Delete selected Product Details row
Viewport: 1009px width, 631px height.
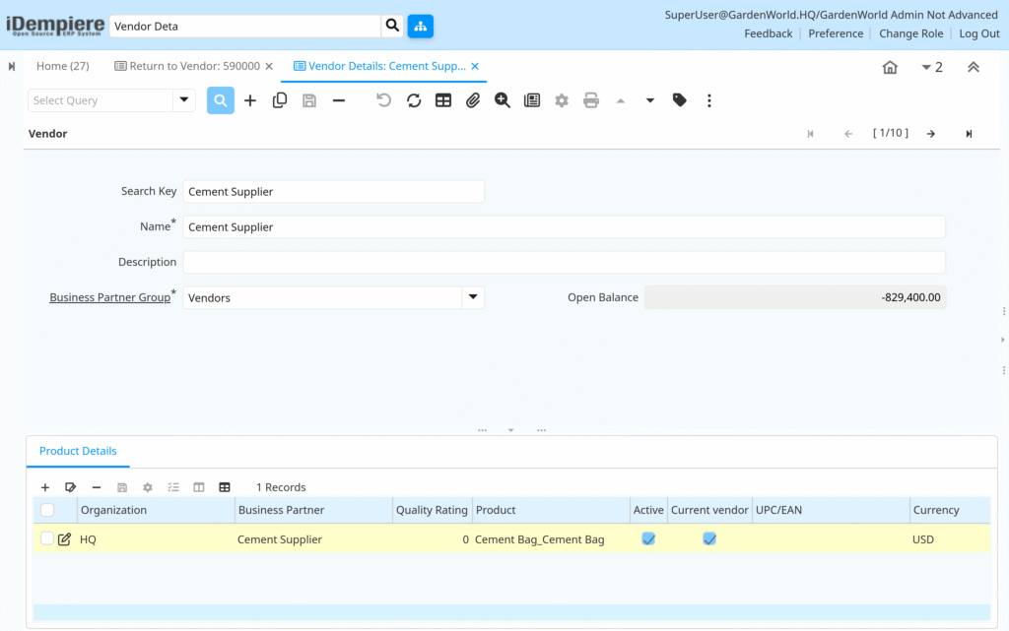pyautogui.click(x=97, y=487)
